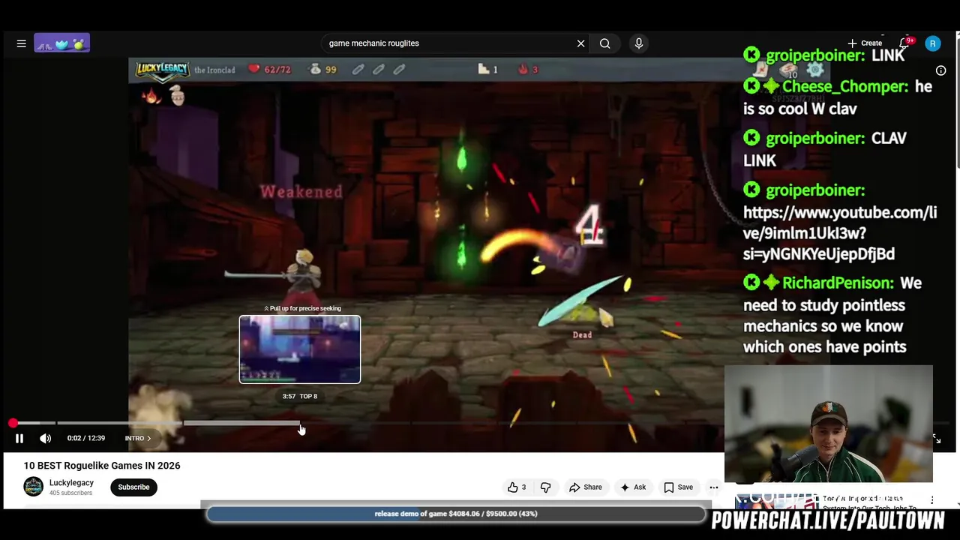Click the info icon on video
The image size is (960, 540).
[x=940, y=70]
